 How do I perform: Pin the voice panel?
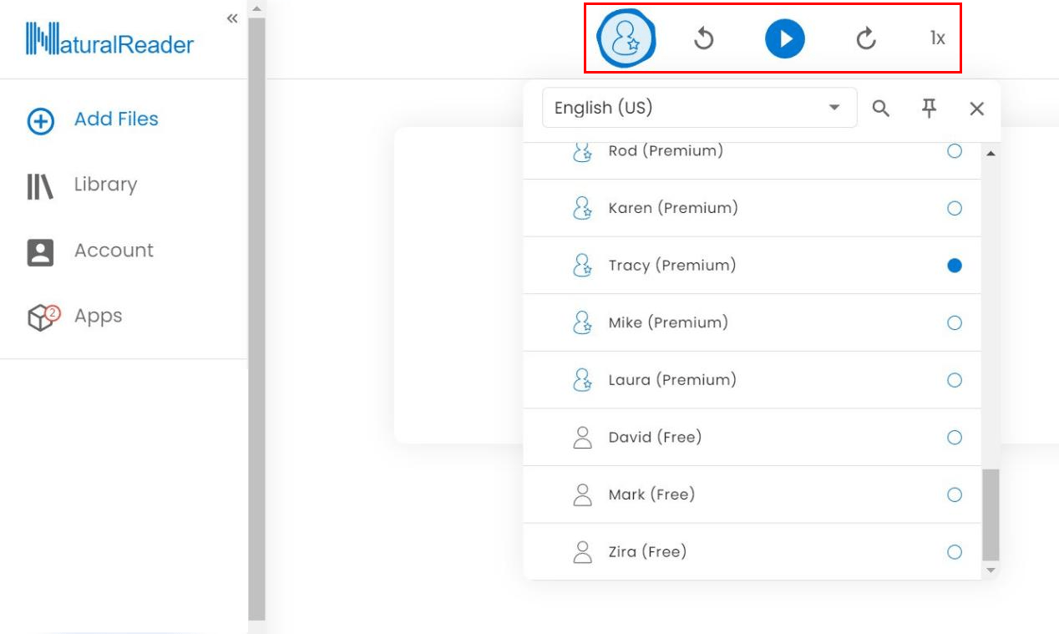tap(929, 108)
